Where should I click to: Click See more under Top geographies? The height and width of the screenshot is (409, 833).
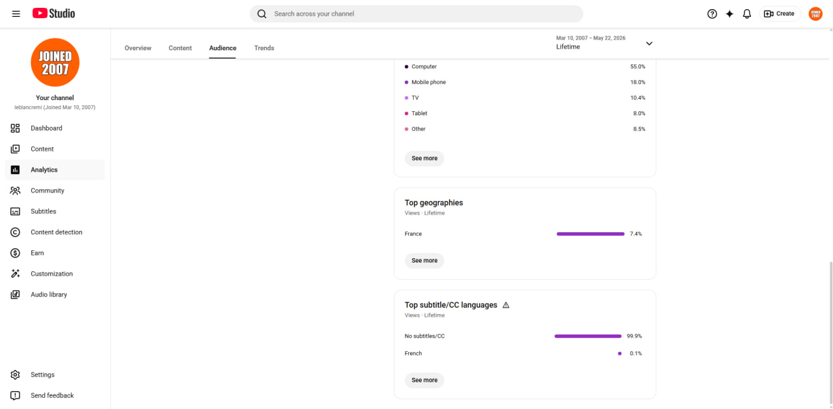click(x=424, y=260)
